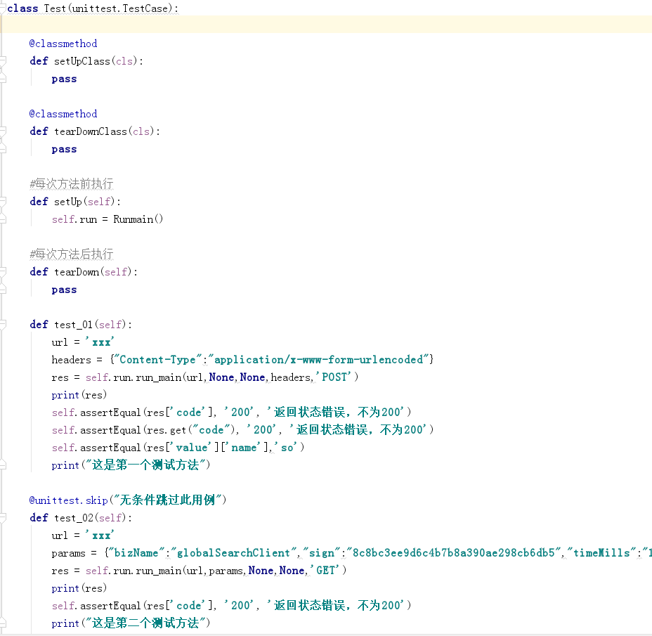Click 'unittest.TestCase' in the class declaration

point(119,8)
